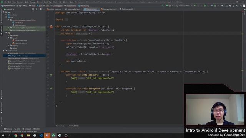Hide the Project panel with minus icon
This screenshot has width=246, height=138.
(44, 9)
